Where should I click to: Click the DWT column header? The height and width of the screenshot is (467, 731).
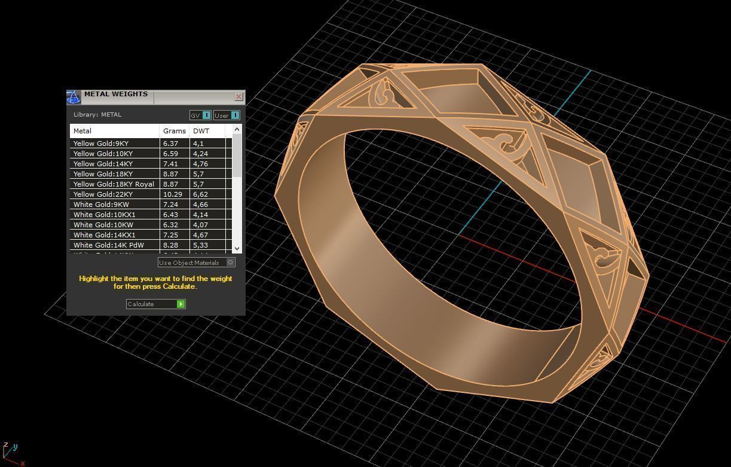click(x=207, y=131)
